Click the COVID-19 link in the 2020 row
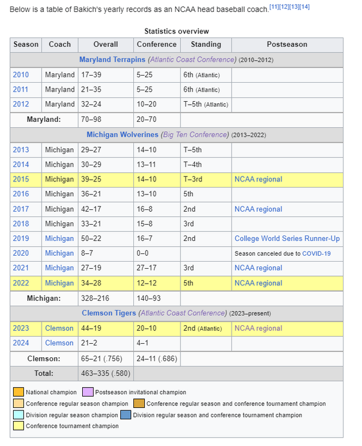 [316, 254]
